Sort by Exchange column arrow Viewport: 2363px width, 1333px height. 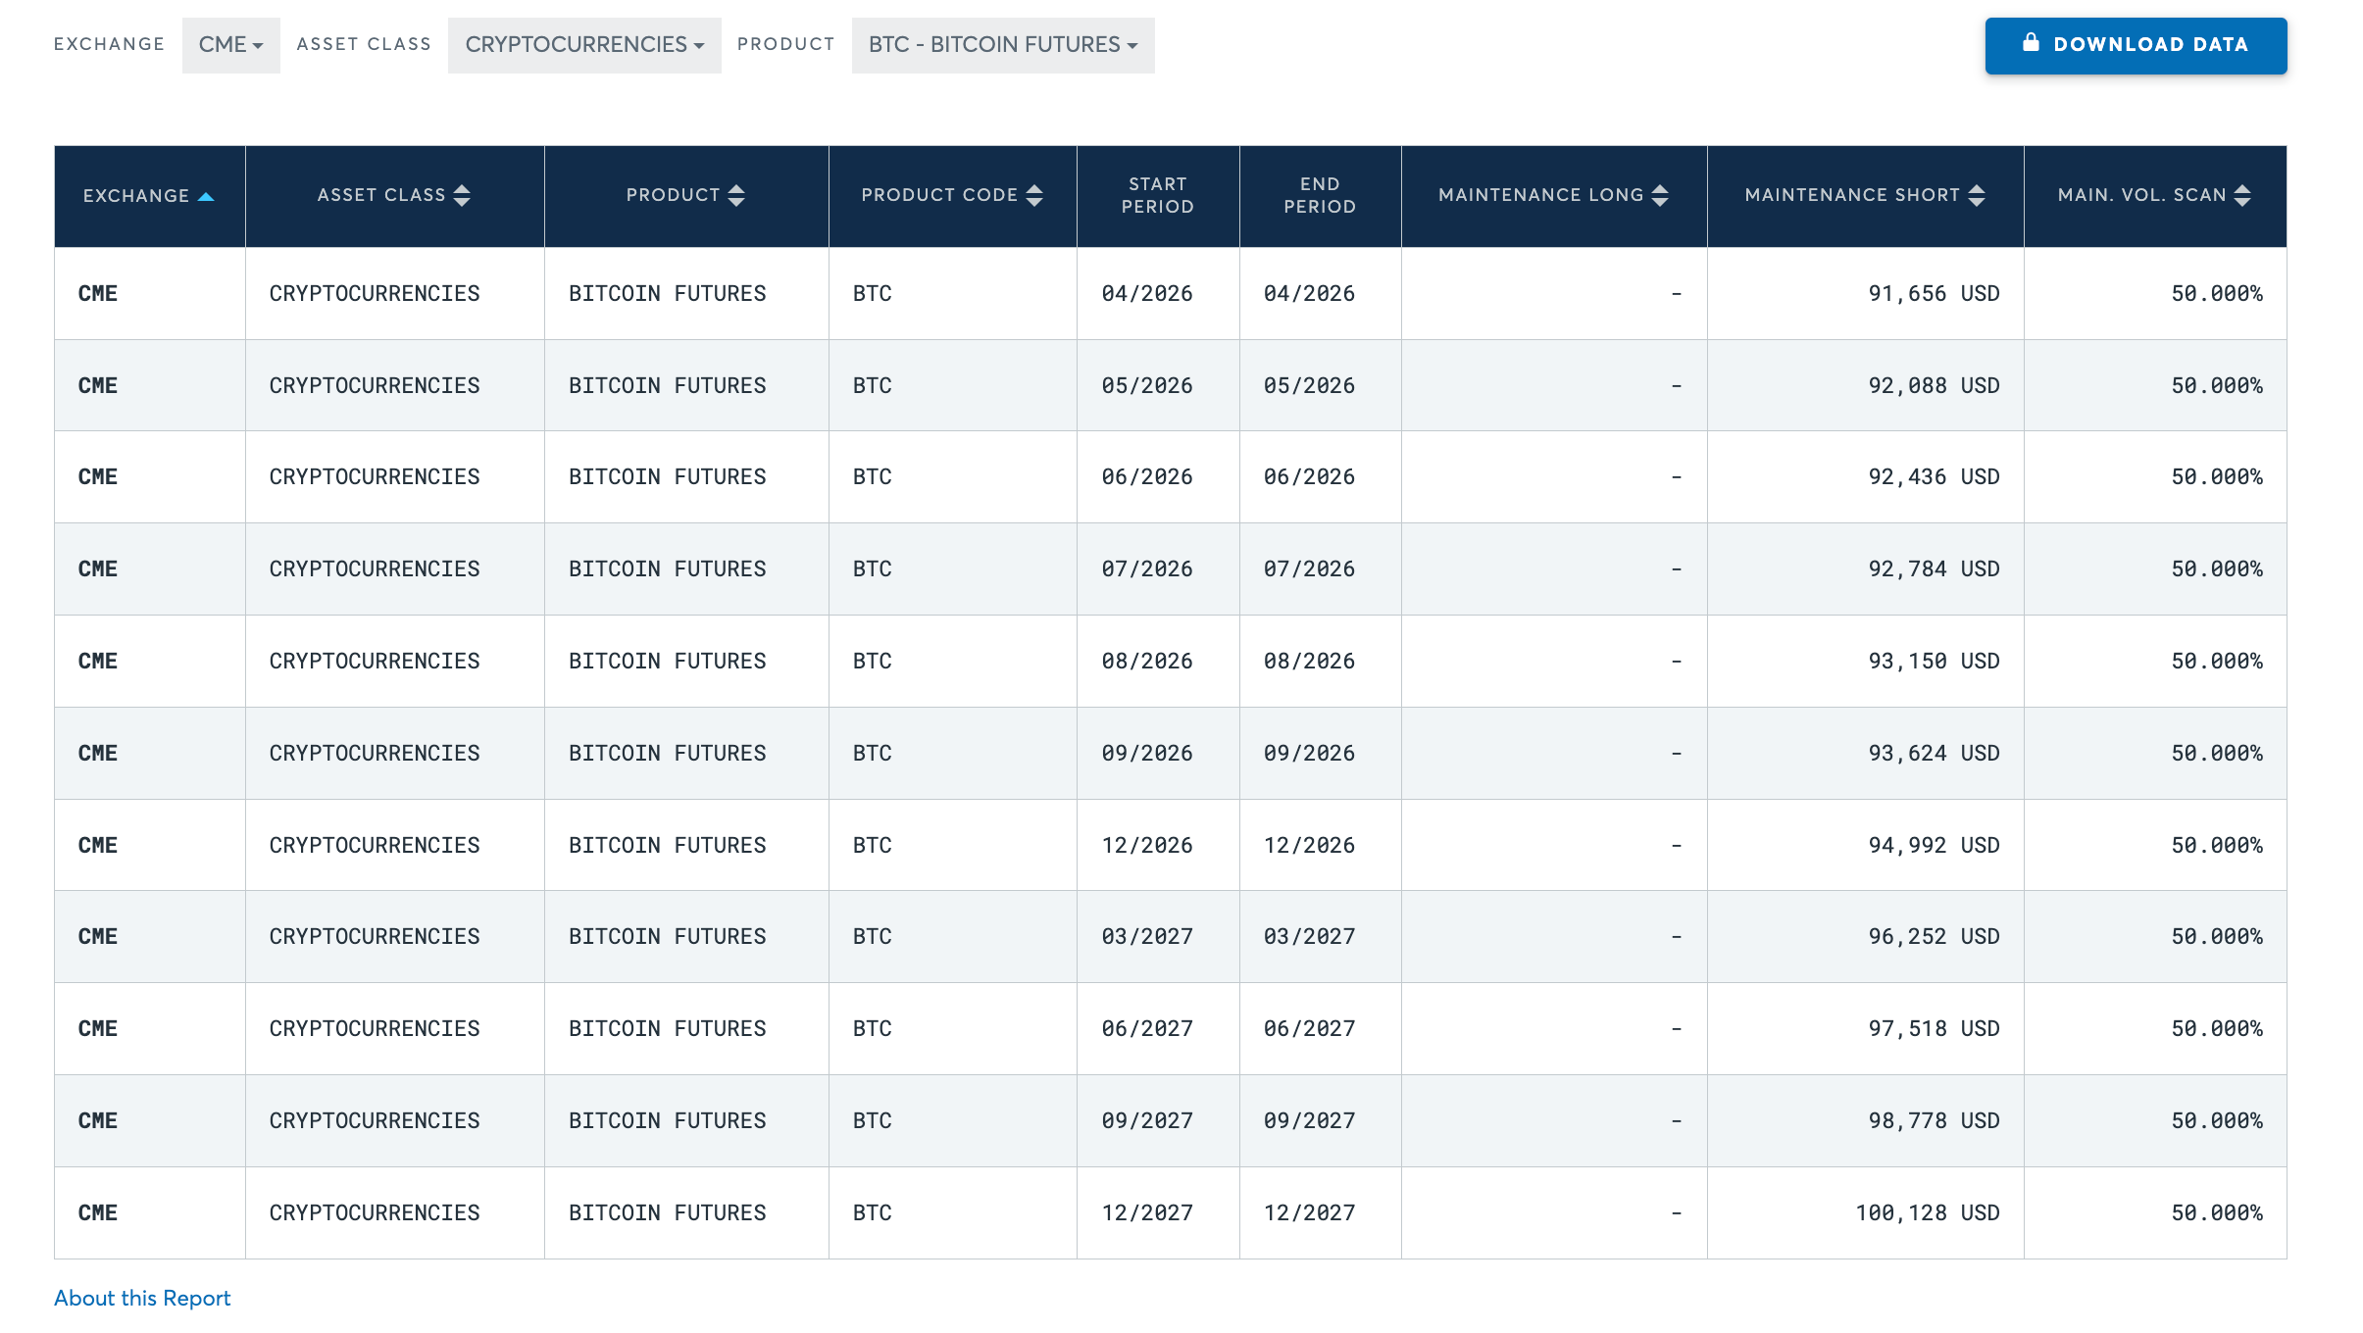click(x=206, y=196)
